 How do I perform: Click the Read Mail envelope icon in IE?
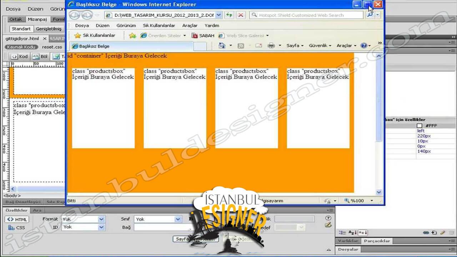click(x=258, y=46)
